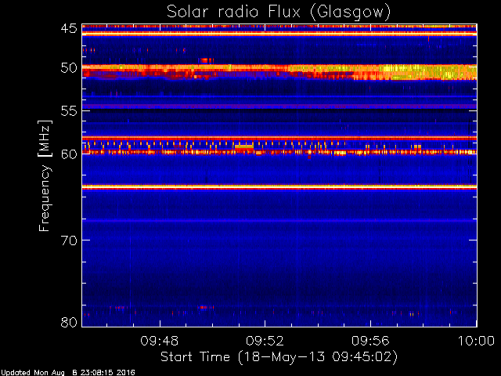Click the 45 frequency tick label
The width and height of the screenshot is (501, 376).
[x=69, y=28]
